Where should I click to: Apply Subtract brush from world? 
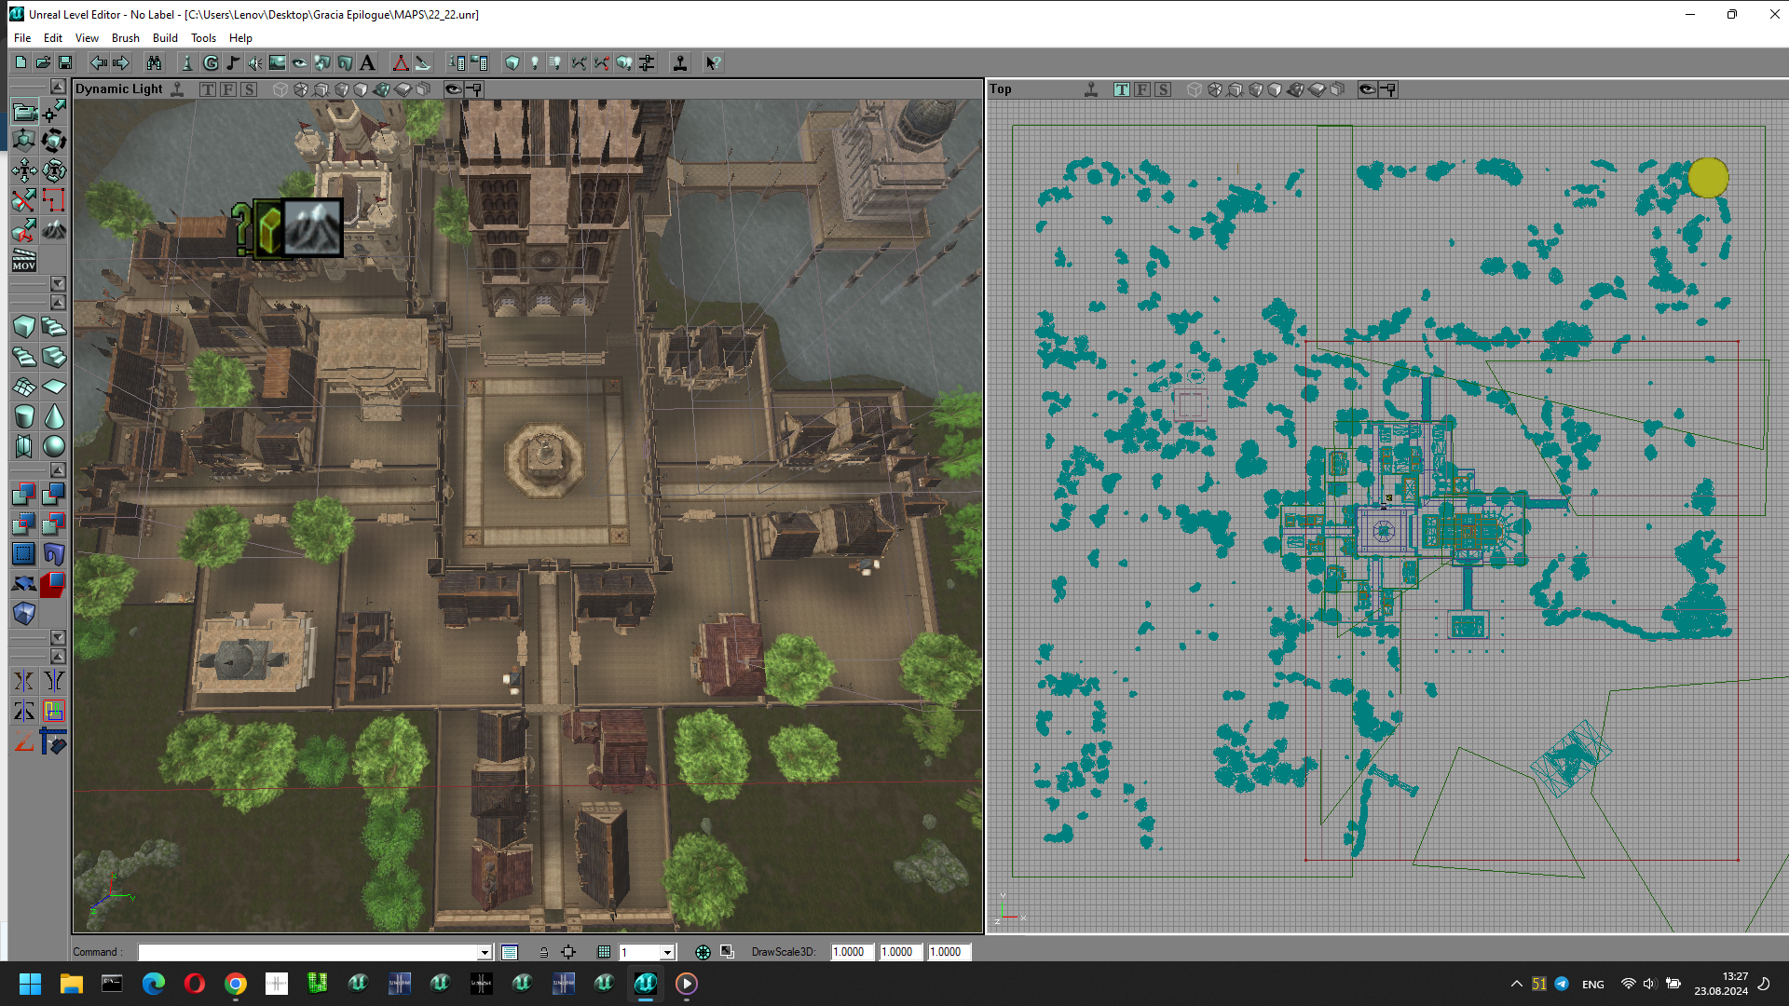[54, 494]
